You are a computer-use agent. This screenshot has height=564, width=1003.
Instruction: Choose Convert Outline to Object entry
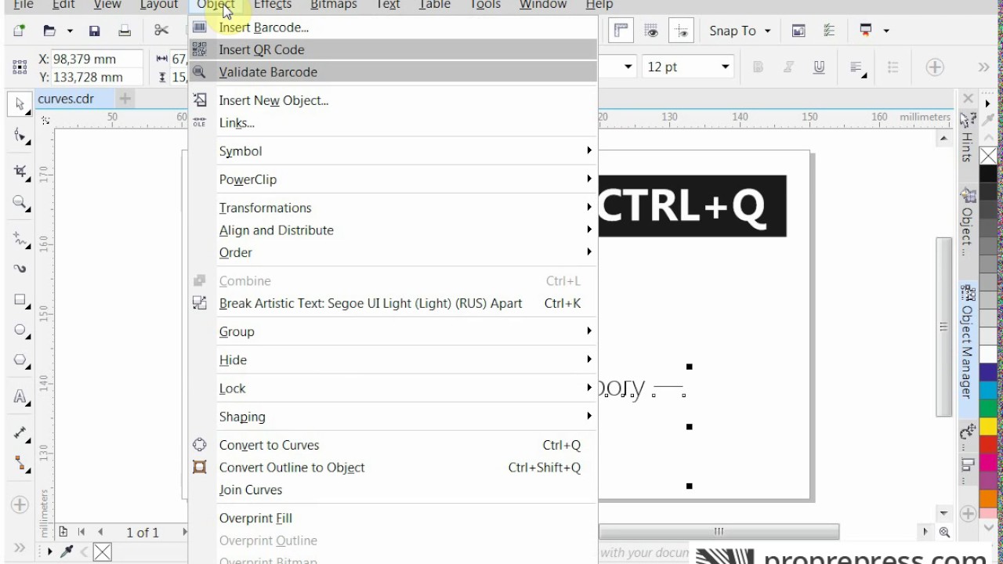pos(393,468)
